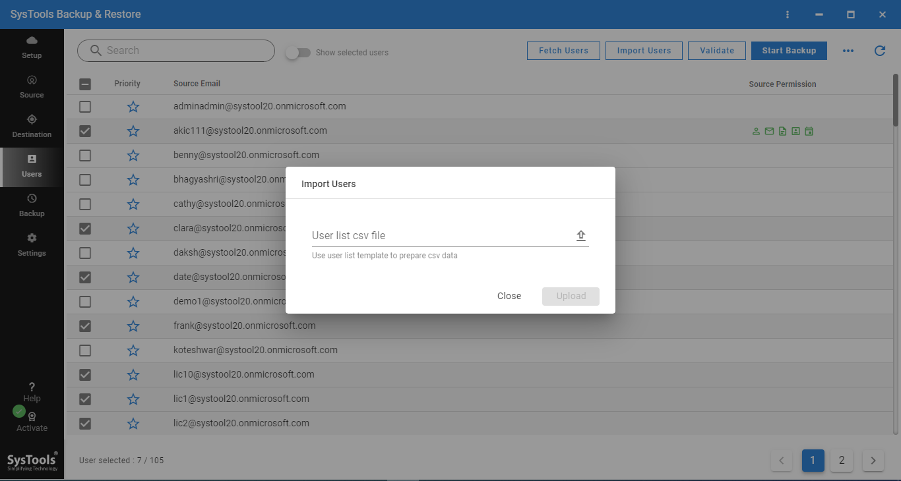The height and width of the screenshot is (481, 901).
Task: Check the koteshwar user checkbox
Action: (85, 351)
